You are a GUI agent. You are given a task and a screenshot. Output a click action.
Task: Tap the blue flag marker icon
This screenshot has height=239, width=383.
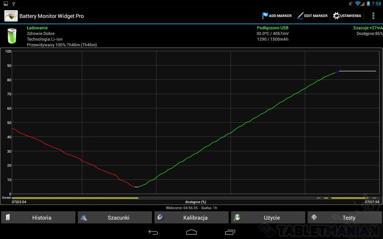(265, 16)
